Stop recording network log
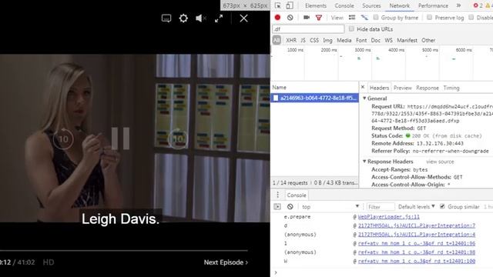Screen dimensions: 493x277 [277, 18]
